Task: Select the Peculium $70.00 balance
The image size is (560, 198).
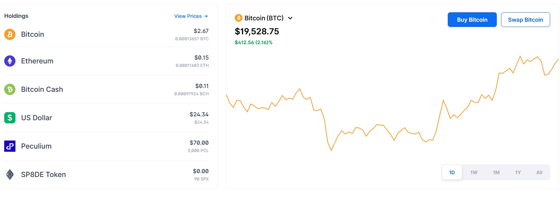Action: 199,143
